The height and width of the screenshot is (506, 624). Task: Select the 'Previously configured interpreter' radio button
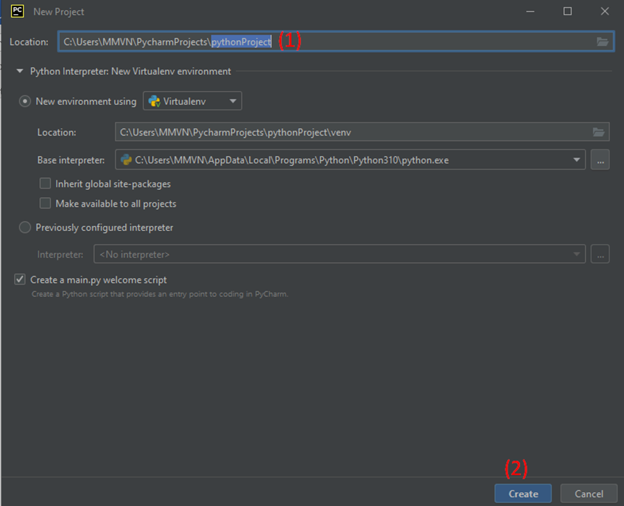tap(25, 228)
